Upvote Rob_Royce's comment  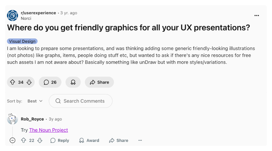pos(24,140)
